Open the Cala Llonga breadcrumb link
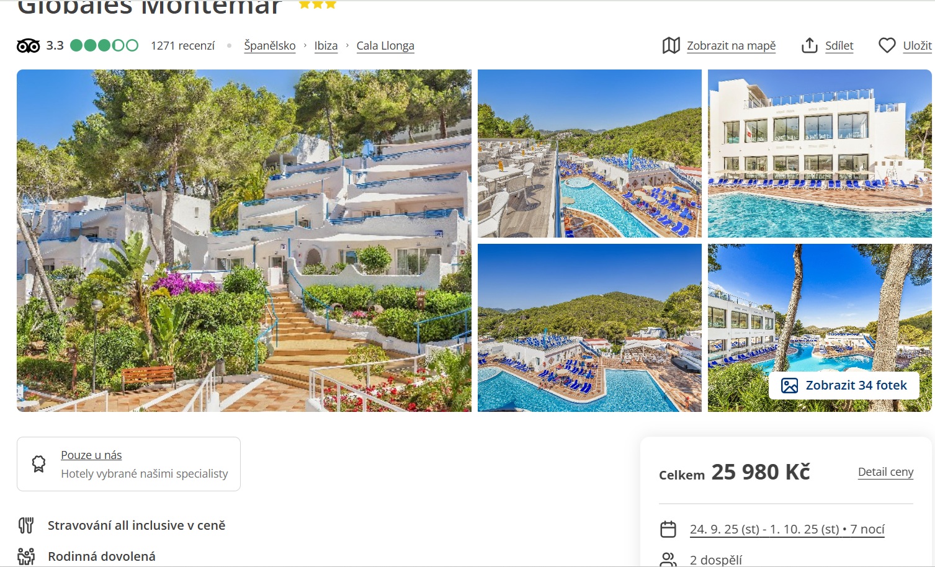The width and height of the screenshot is (935, 567). [x=385, y=46]
